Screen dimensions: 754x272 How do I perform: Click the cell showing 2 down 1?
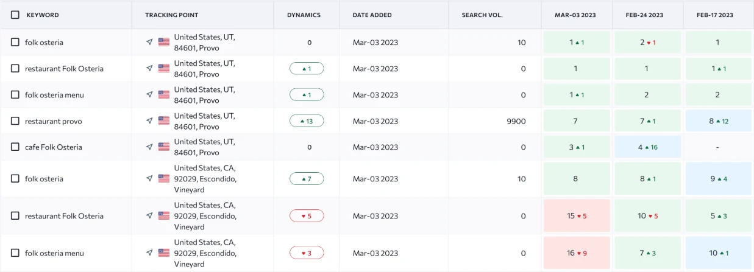pyautogui.click(x=647, y=43)
